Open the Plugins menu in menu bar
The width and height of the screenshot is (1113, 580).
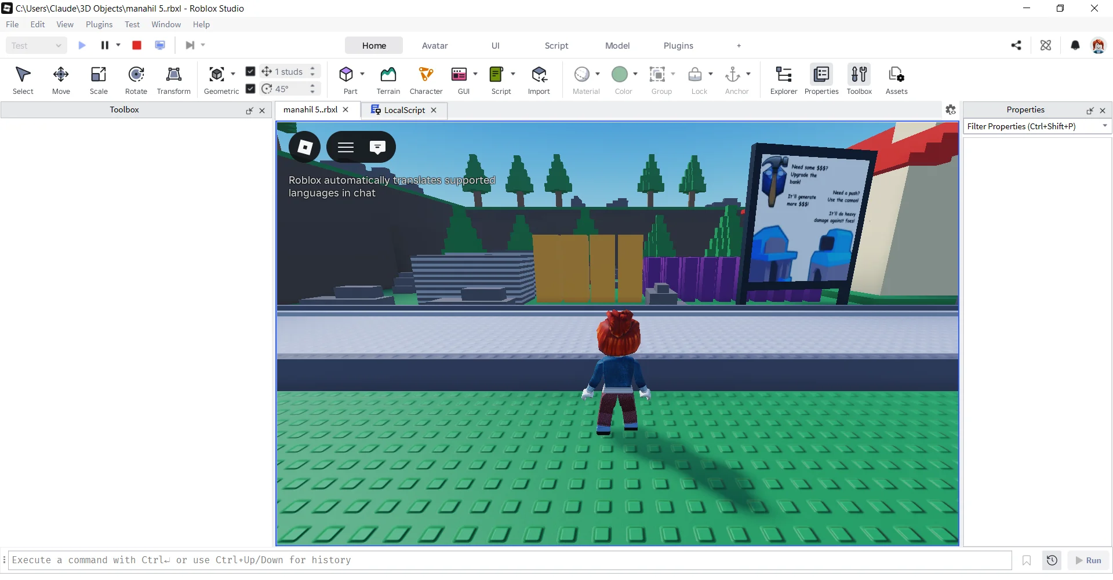(99, 24)
